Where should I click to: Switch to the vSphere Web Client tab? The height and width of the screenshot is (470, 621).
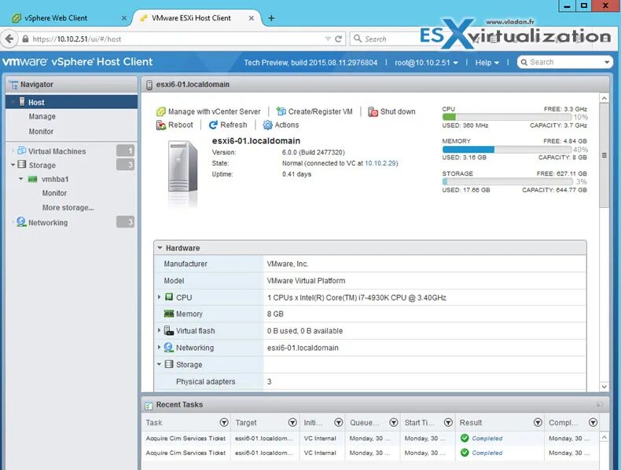point(56,18)
